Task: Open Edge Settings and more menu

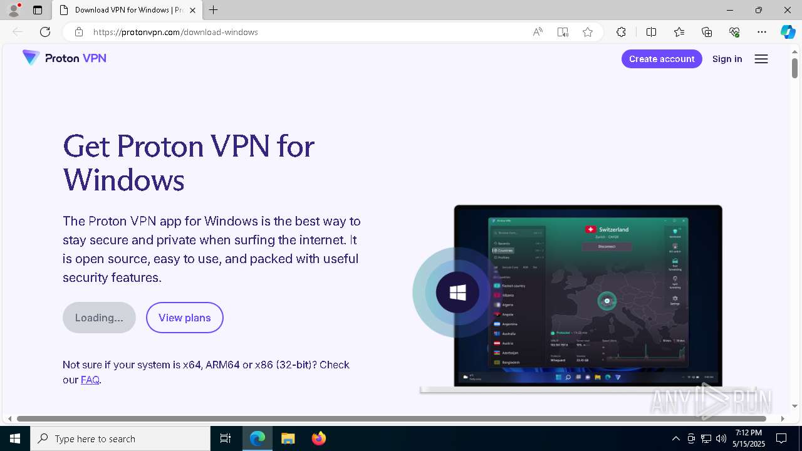Action: point(762,32)
